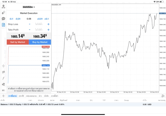Tap the new order icon
This screenshot has width=166, height=116.
click(x=3, y=25)
